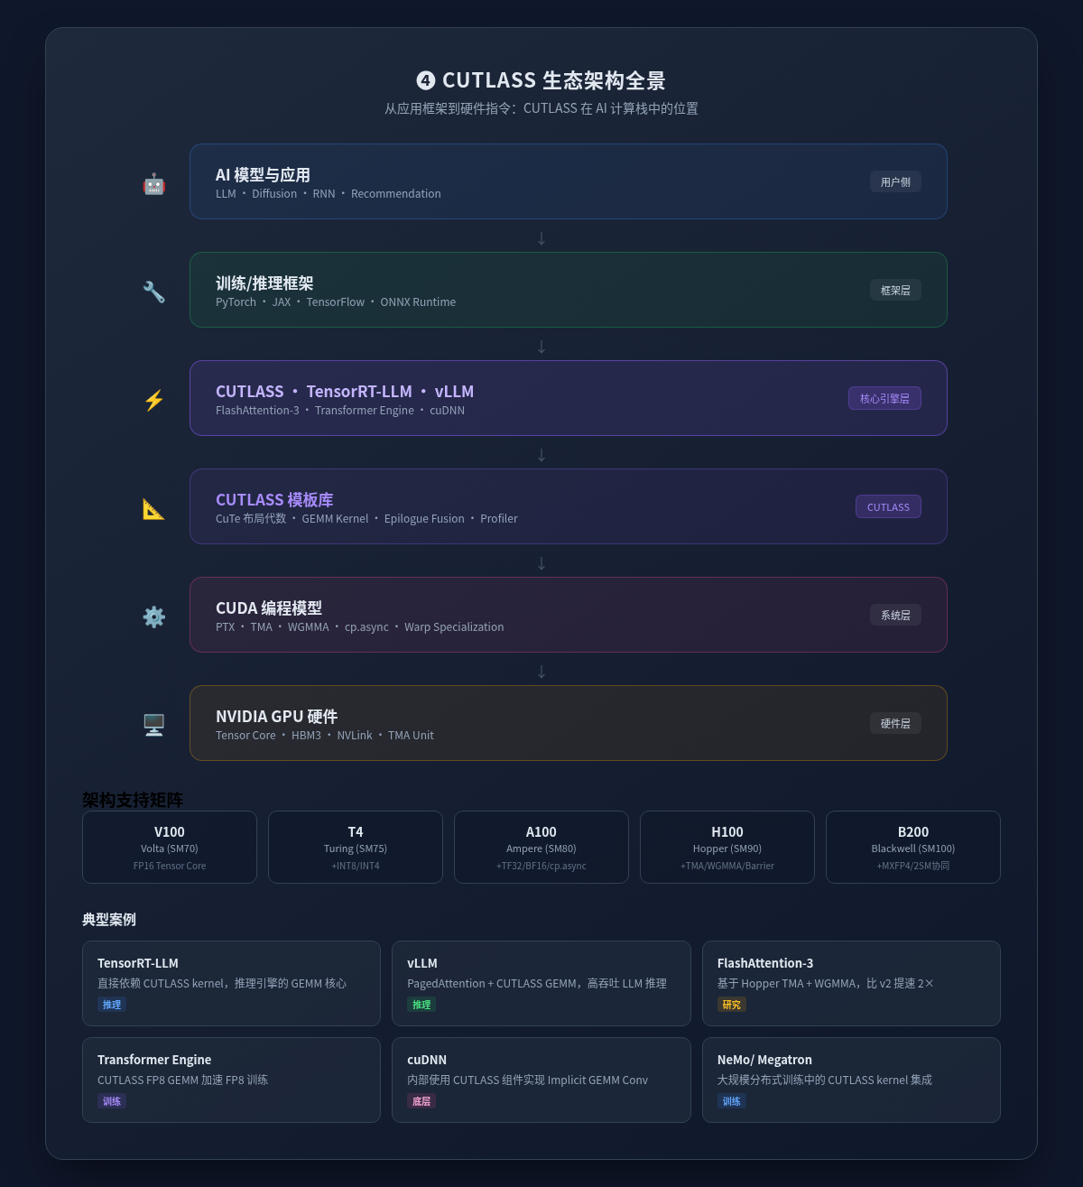
Task: Open the FlashAttention-3 case card
Action: (x=851, y=983)
